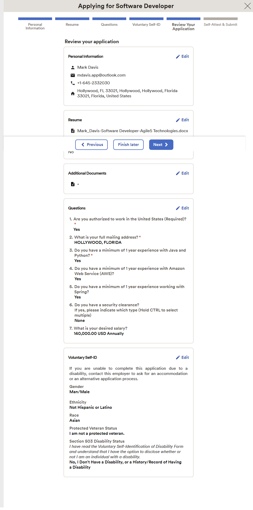
Task: Click the Finish later button
Action: [x=128, y=145]
